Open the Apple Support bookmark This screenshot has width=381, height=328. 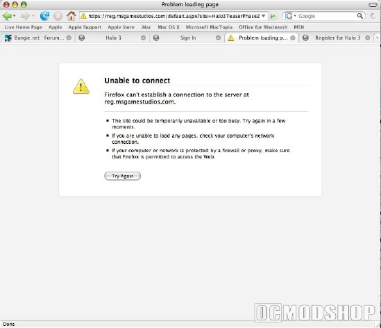[85, 27]
